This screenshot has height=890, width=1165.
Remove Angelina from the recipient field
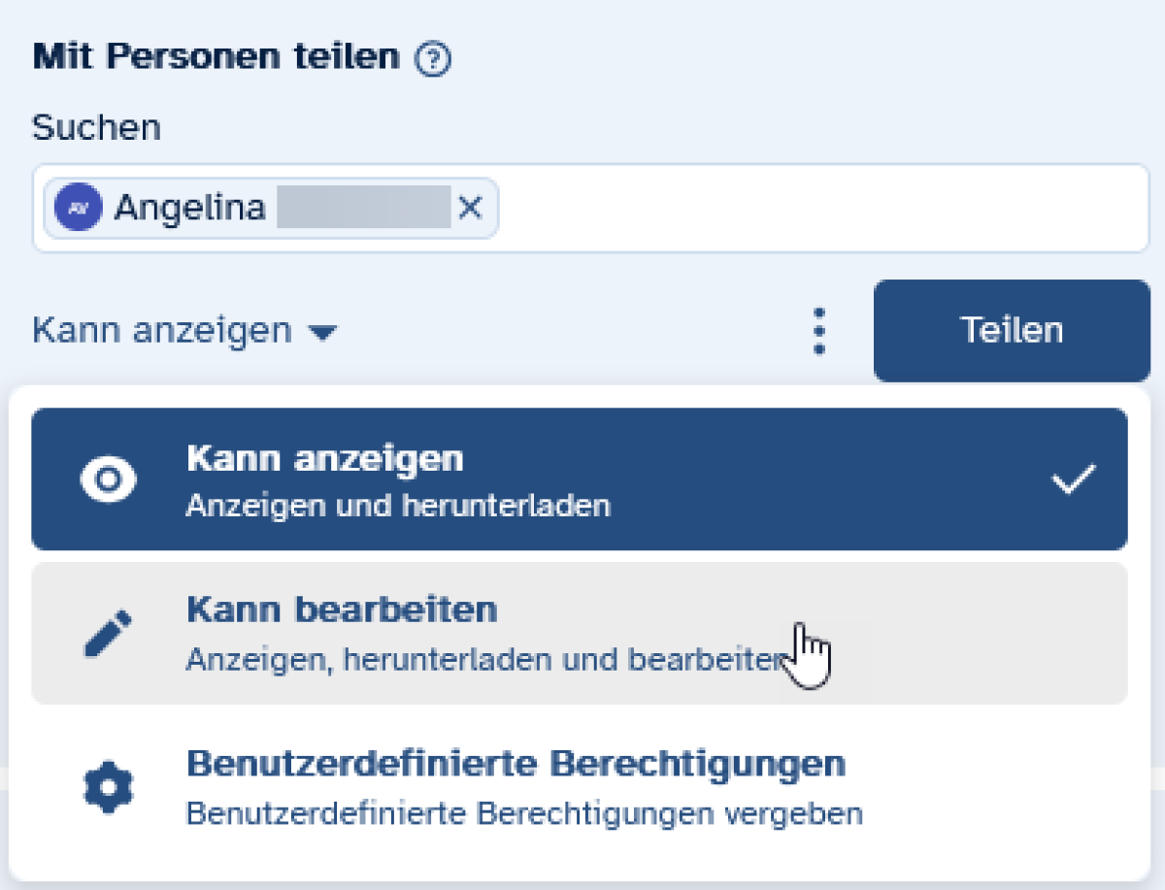click(470, 208)
